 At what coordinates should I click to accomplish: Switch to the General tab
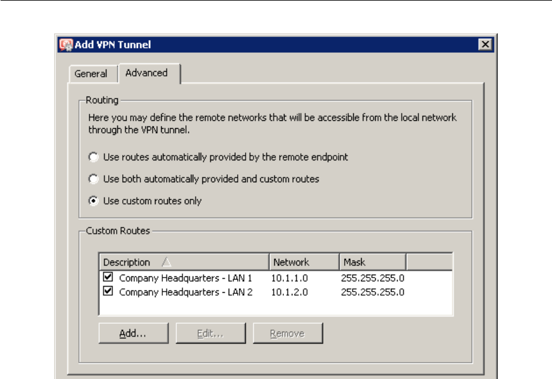point(91,73)
